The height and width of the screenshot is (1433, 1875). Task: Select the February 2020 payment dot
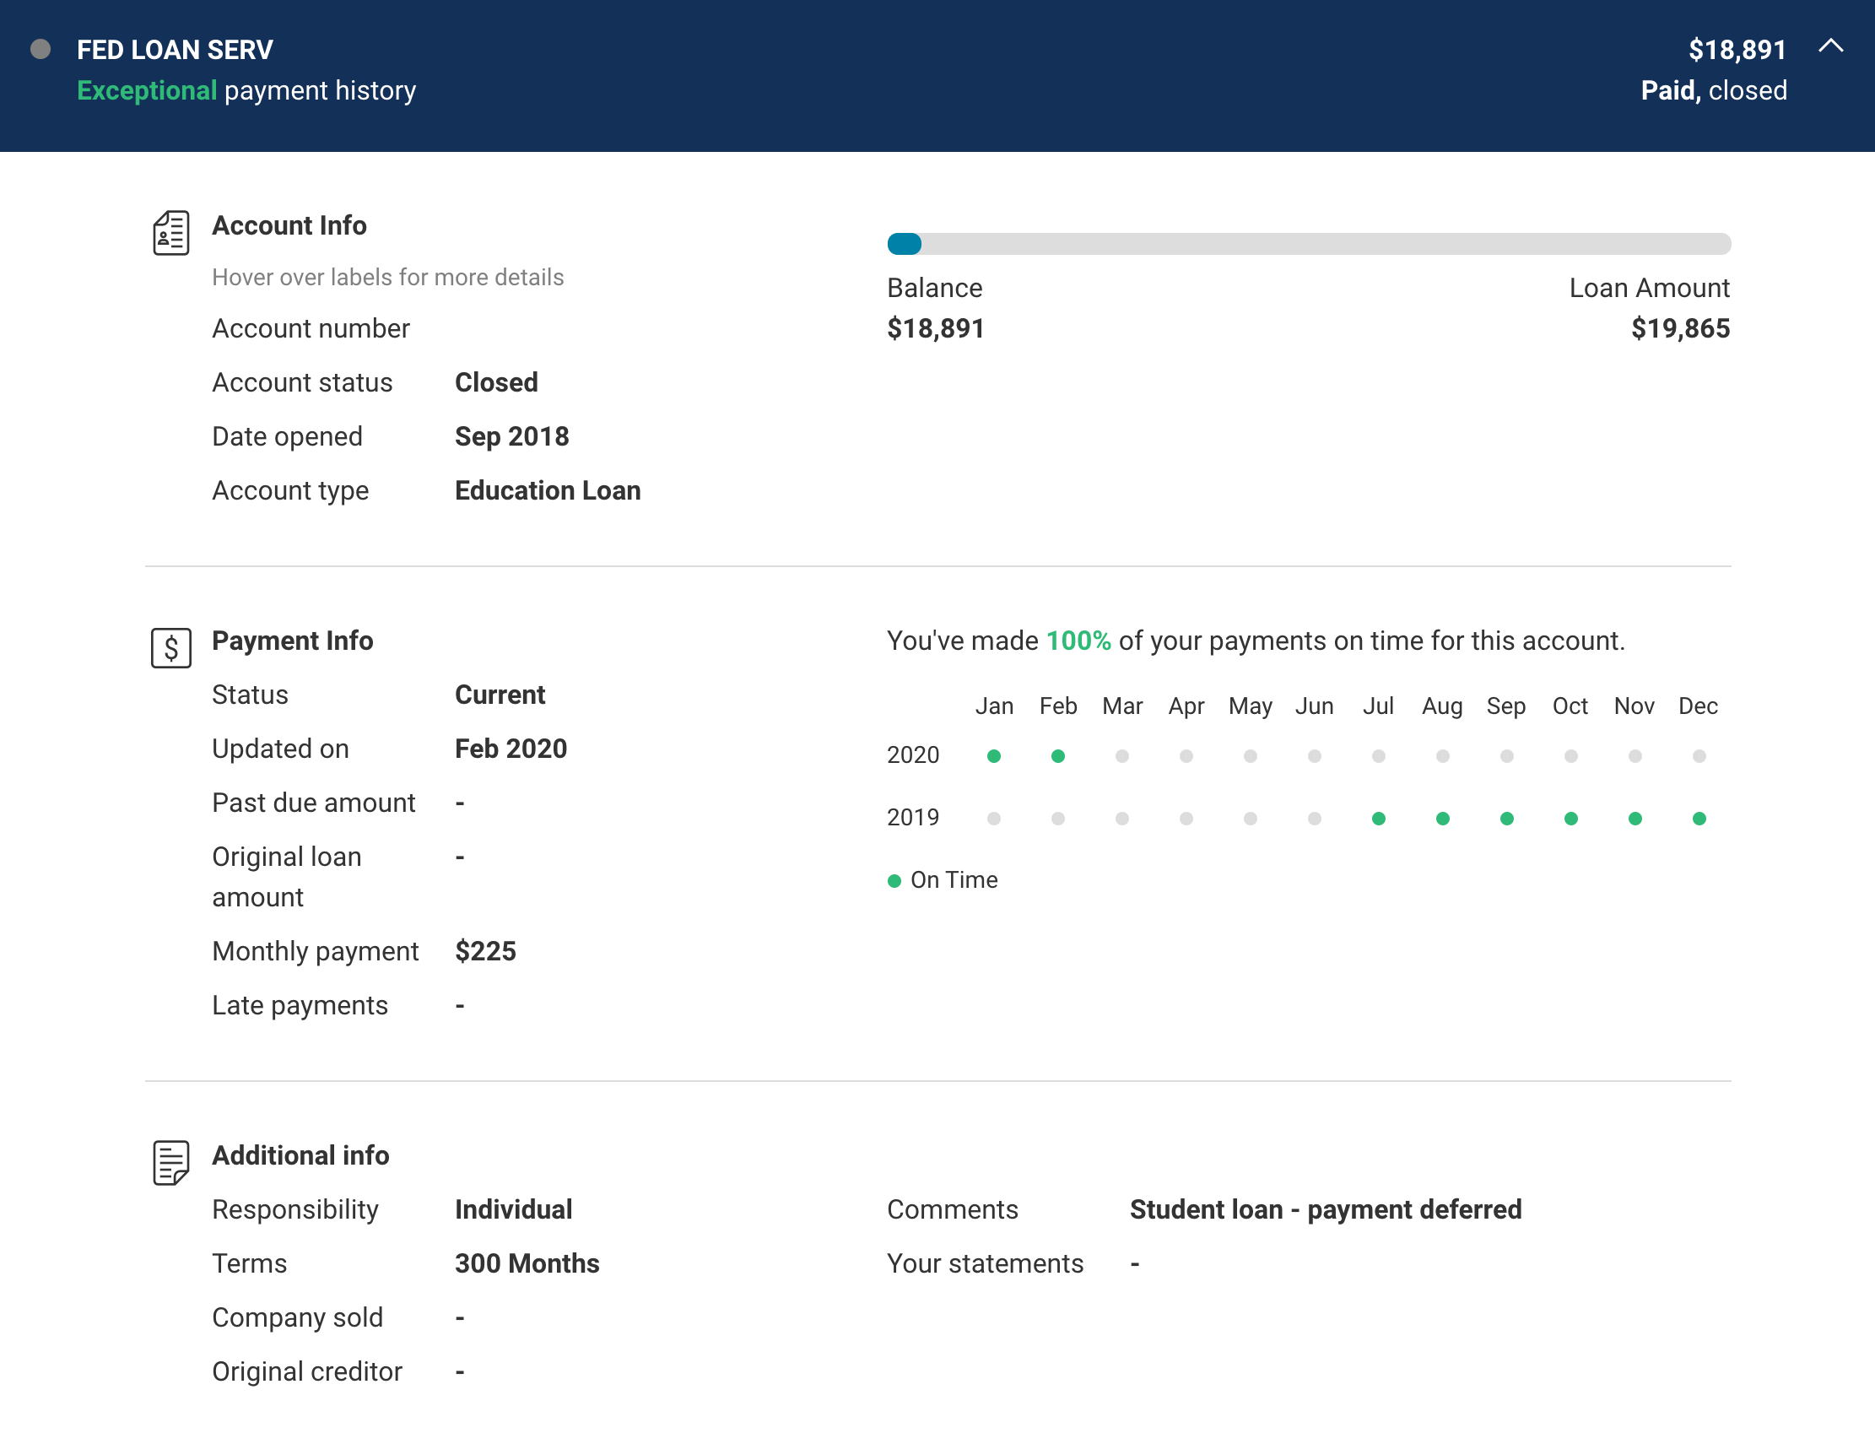click(x=1057, y=755)
